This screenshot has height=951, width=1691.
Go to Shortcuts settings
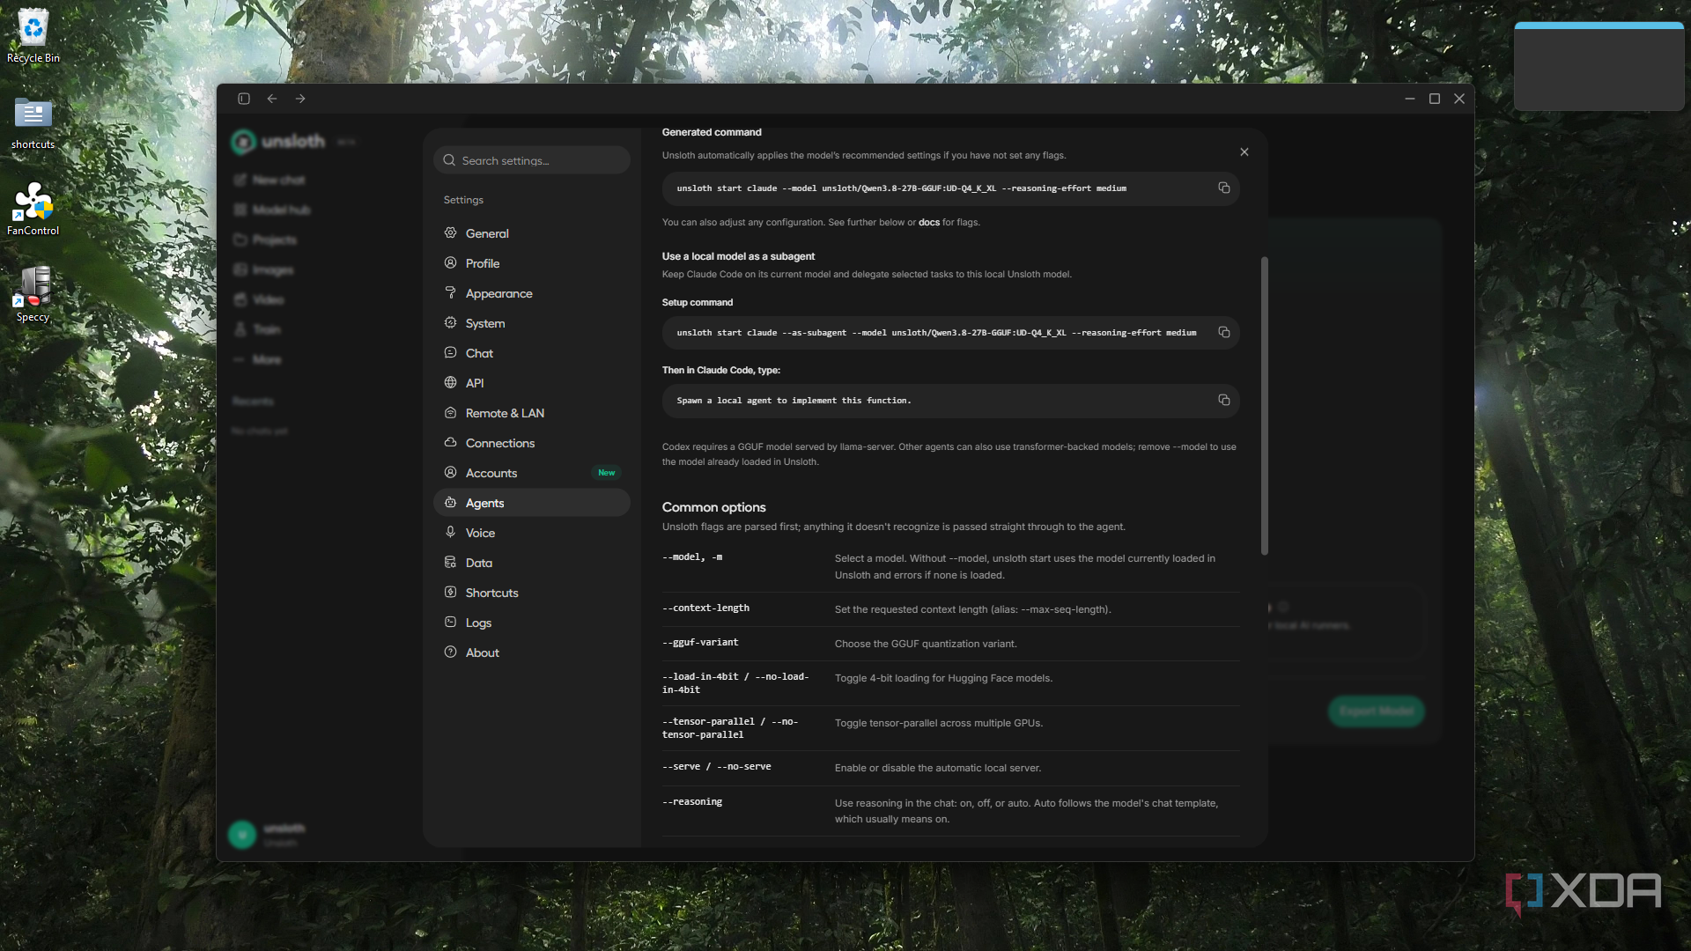tap(532, 593)
